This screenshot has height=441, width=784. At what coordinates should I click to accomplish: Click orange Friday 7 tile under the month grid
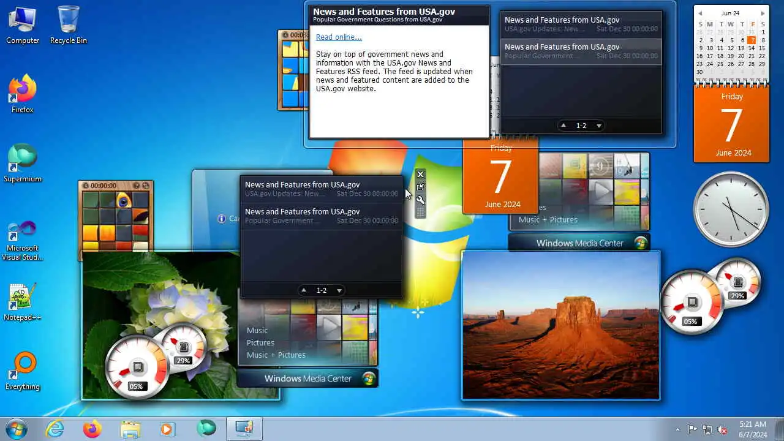click(731, 124)
